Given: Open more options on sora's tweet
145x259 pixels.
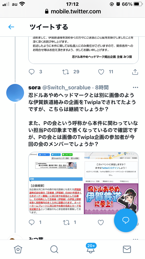Looking at the screenshot, I should 135,87.
